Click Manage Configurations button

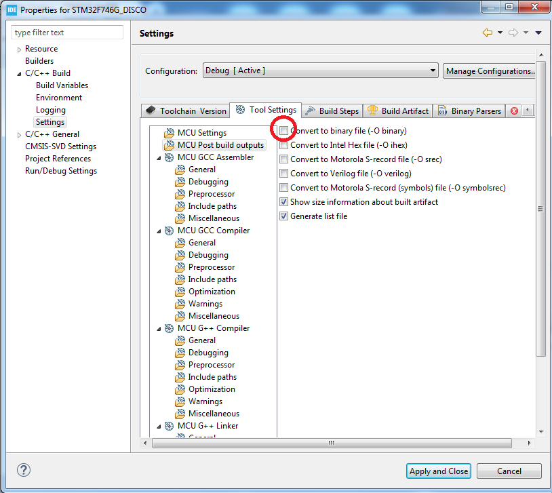click(490, 71)
